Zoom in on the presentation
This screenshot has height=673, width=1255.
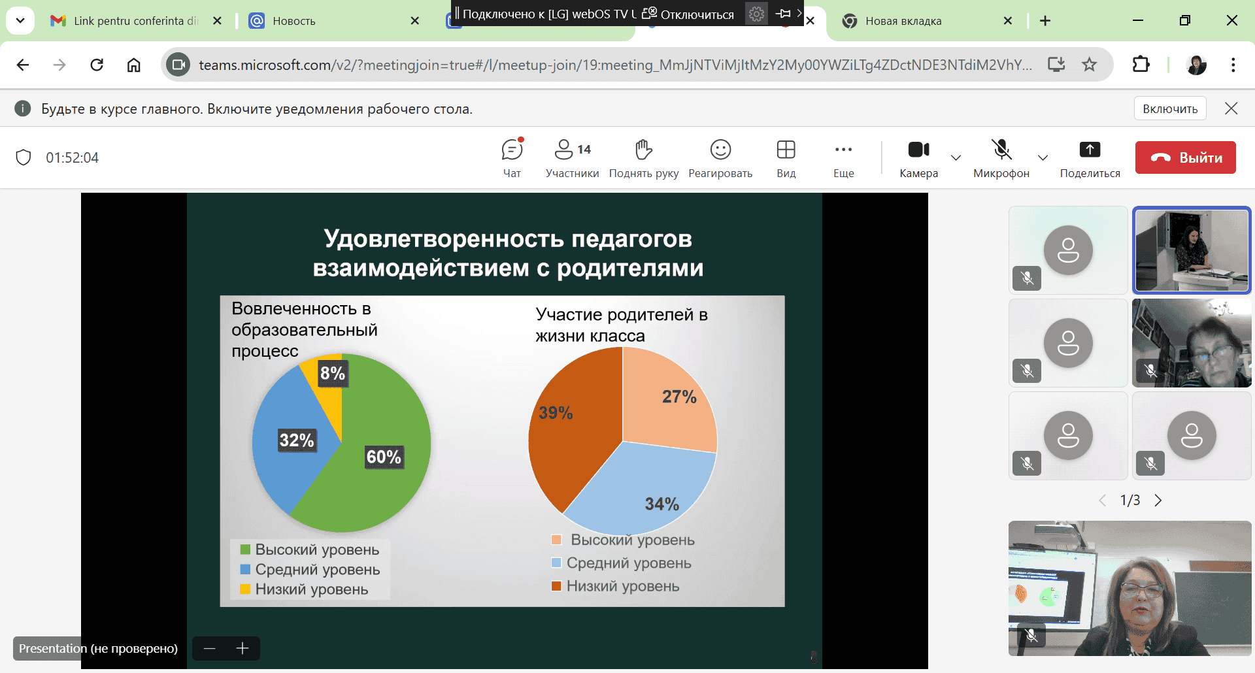click(x=243, y=648)
